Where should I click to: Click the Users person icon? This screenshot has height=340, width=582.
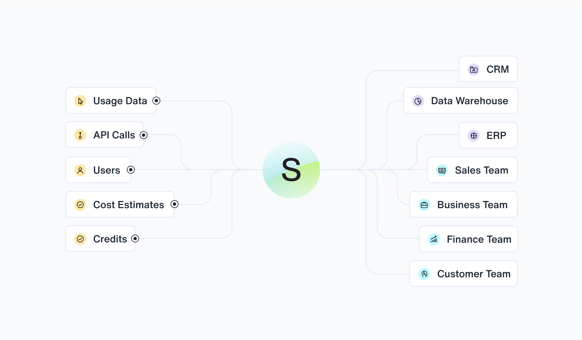pyautogui.click(x=80, y=170)
